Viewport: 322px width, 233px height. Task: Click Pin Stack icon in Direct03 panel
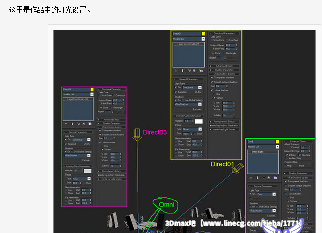point(66,124)
